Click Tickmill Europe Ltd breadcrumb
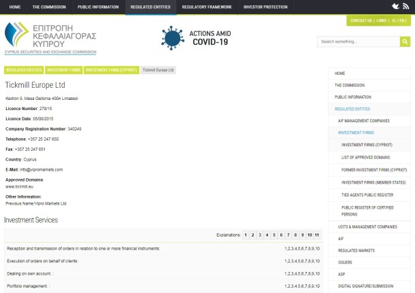This screenshot has width=415, height=293. 158,70
